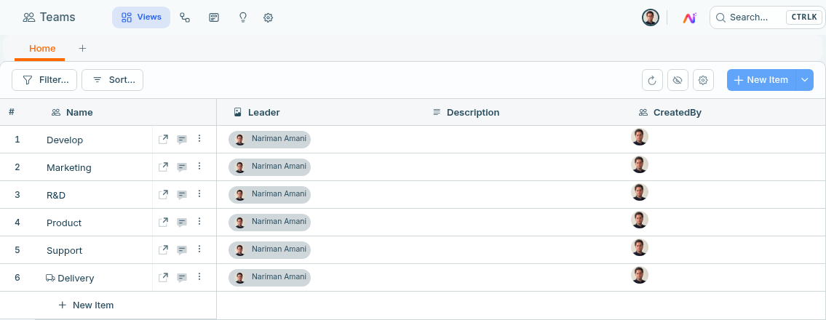Open the Marketing row expand icon
Viewport: 826px width, 320px height.
(x=163, y=167)
